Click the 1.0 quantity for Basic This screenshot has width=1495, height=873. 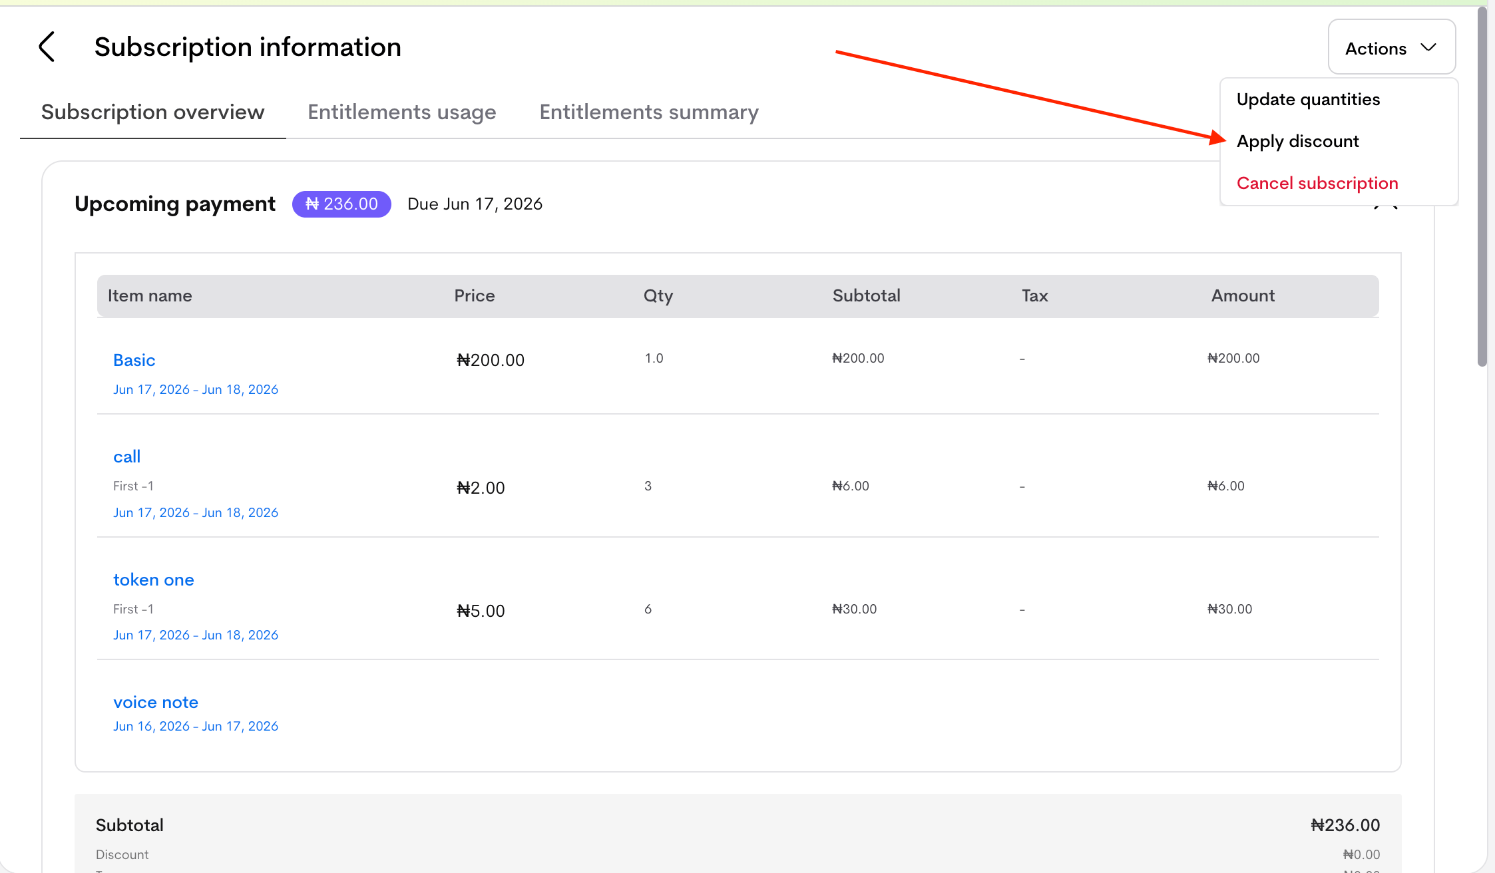pyautogui.click(x=654, y=358)
